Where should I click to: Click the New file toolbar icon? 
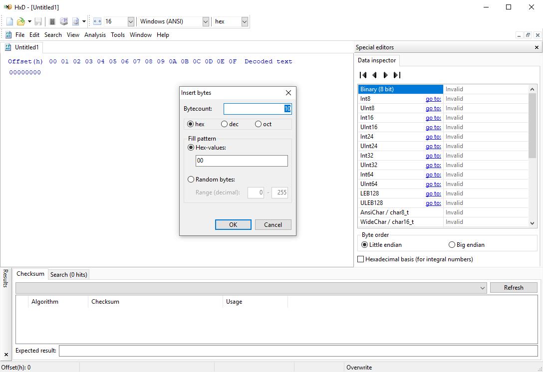click(9, 21)
